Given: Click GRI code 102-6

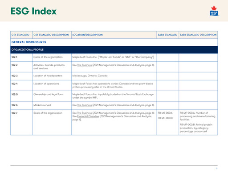Looking at the screenshot, I should 14,105.
